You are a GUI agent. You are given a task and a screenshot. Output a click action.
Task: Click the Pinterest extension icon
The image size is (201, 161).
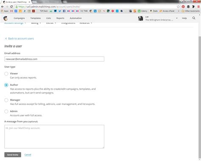183,7
